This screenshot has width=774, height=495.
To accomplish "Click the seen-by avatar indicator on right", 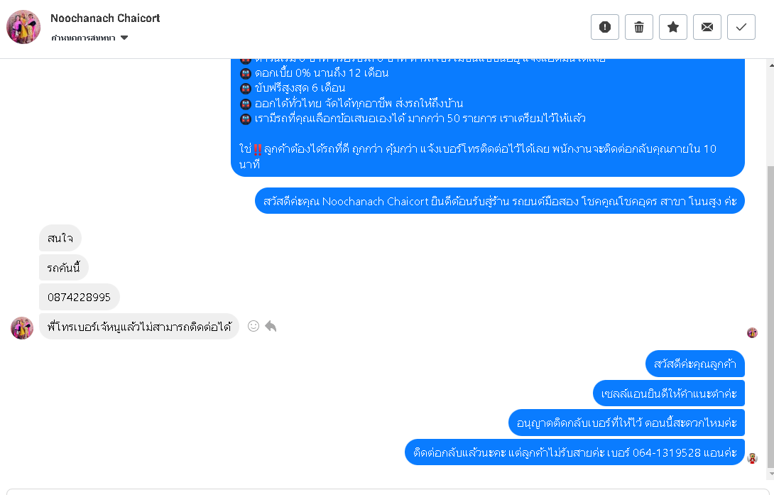I will tap(752, 332).
